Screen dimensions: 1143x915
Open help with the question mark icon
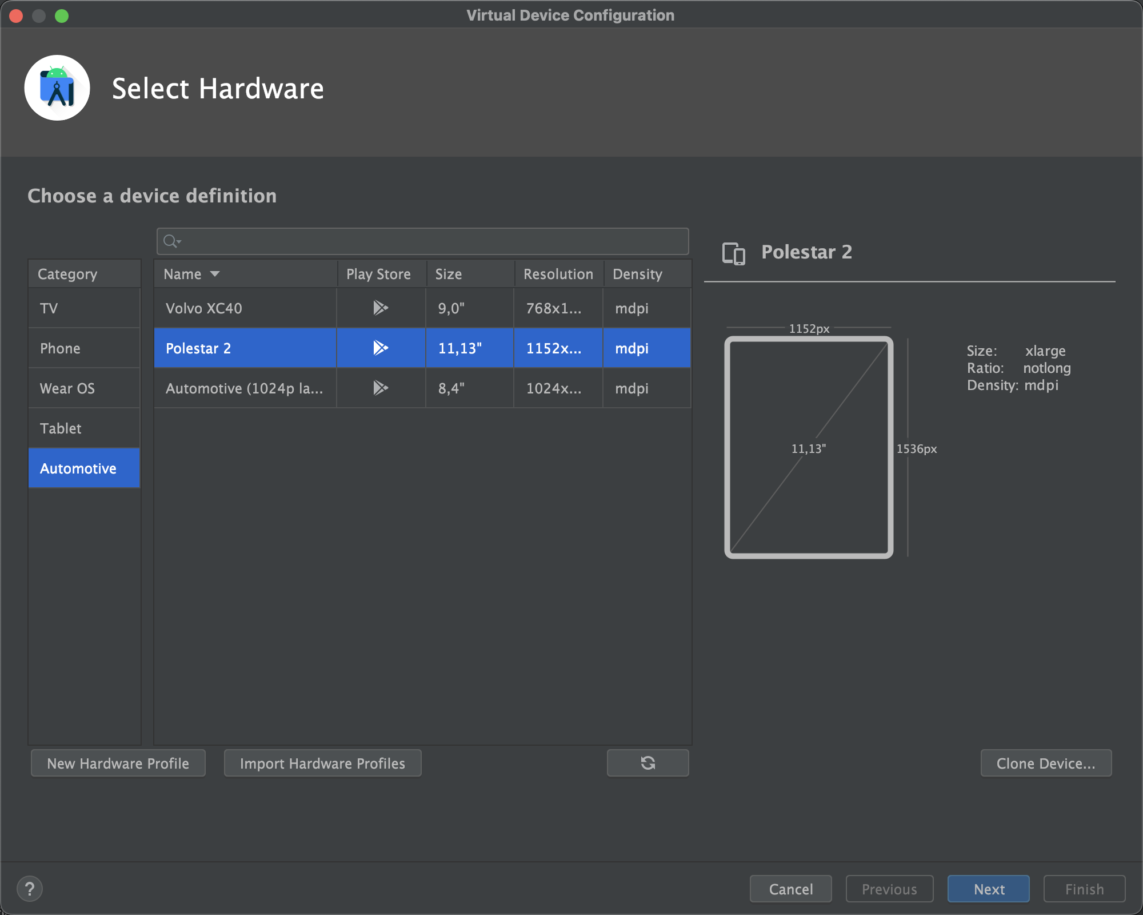(x=30, y=889)
